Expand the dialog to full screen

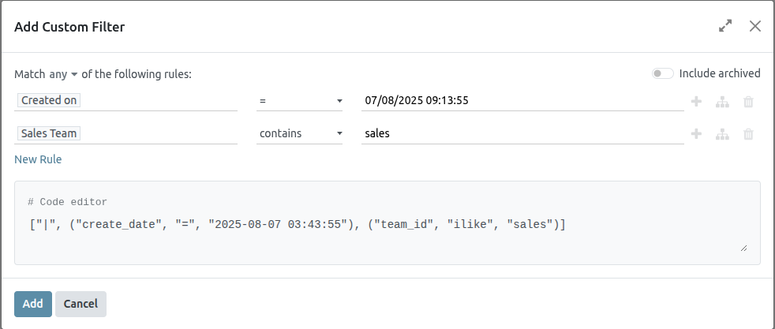(725, 26)
